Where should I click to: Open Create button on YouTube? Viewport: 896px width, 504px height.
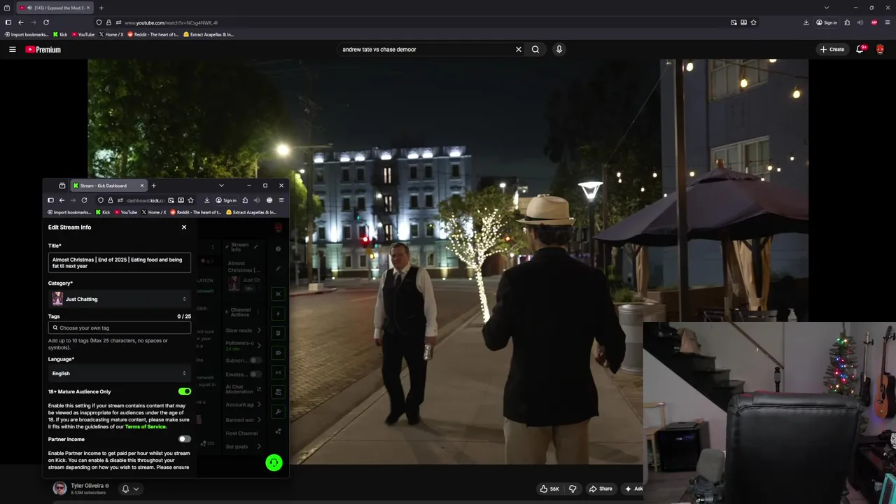point(832,49)
